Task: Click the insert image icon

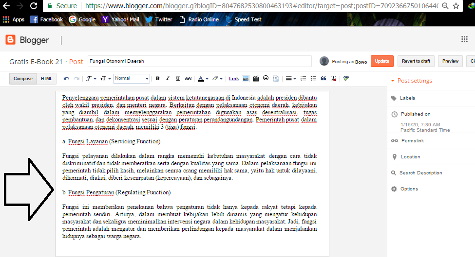Action: click(x=246, y=79)
